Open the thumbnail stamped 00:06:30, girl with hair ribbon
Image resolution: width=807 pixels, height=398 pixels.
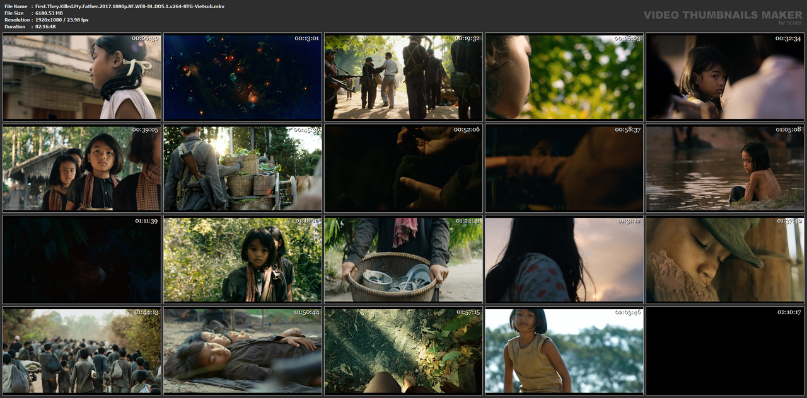click(x=82, y=77)
